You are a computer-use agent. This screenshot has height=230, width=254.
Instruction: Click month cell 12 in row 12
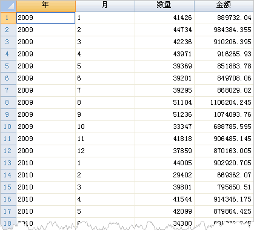(x=105, y=151)
